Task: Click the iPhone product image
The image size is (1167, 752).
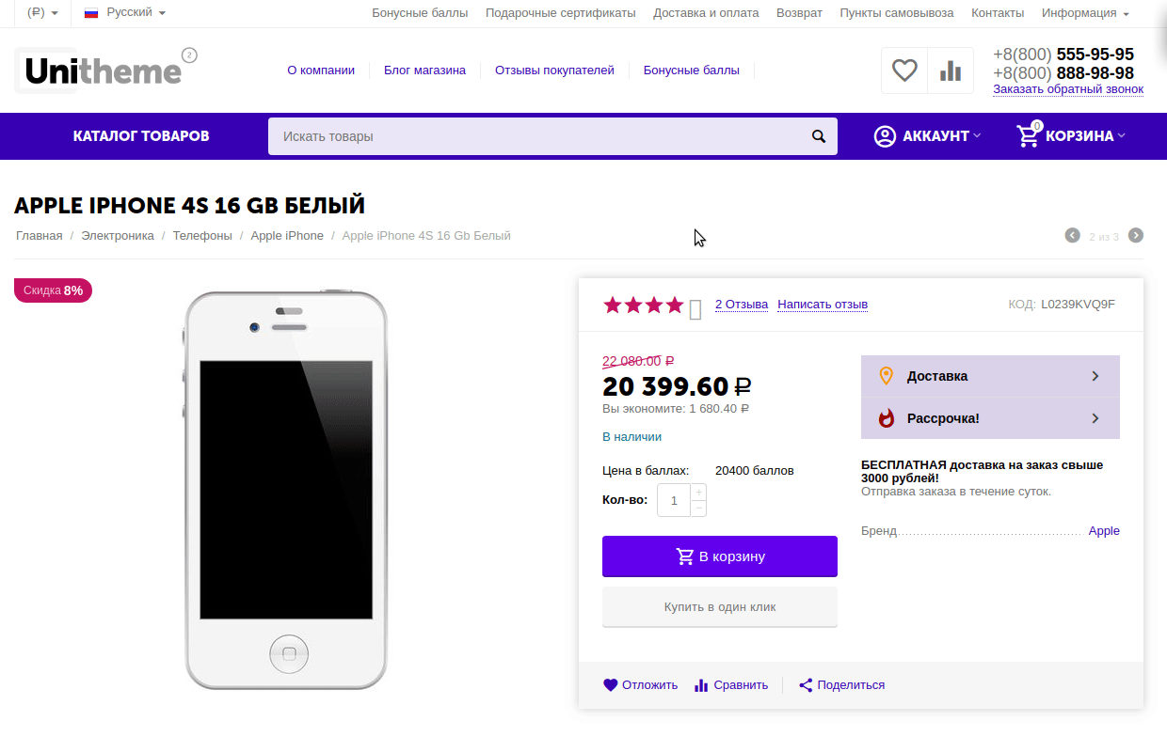Action: tap(286, 489)
